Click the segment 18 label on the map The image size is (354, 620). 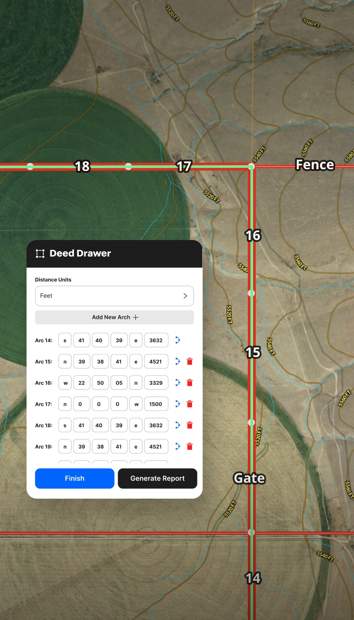pyautogui.click(x=82, y=167)
